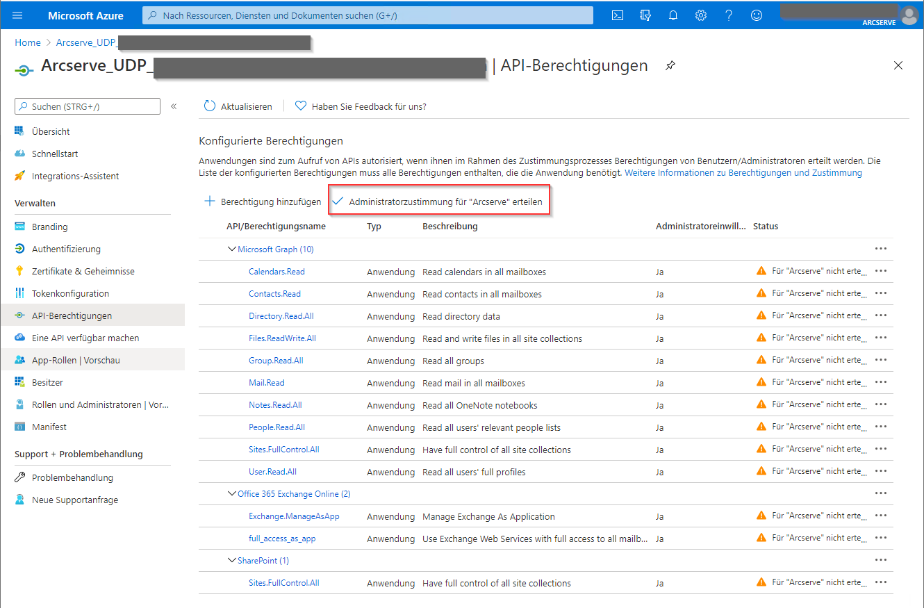This screenshot has height=608, width=924.
Task: Launch Cloud Shell from the top bar
Action: coord(617,15)
